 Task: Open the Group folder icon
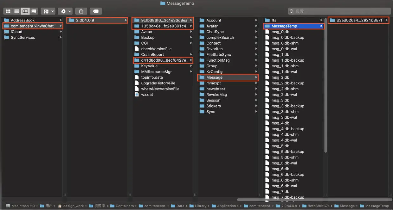[x=202, y=66]
